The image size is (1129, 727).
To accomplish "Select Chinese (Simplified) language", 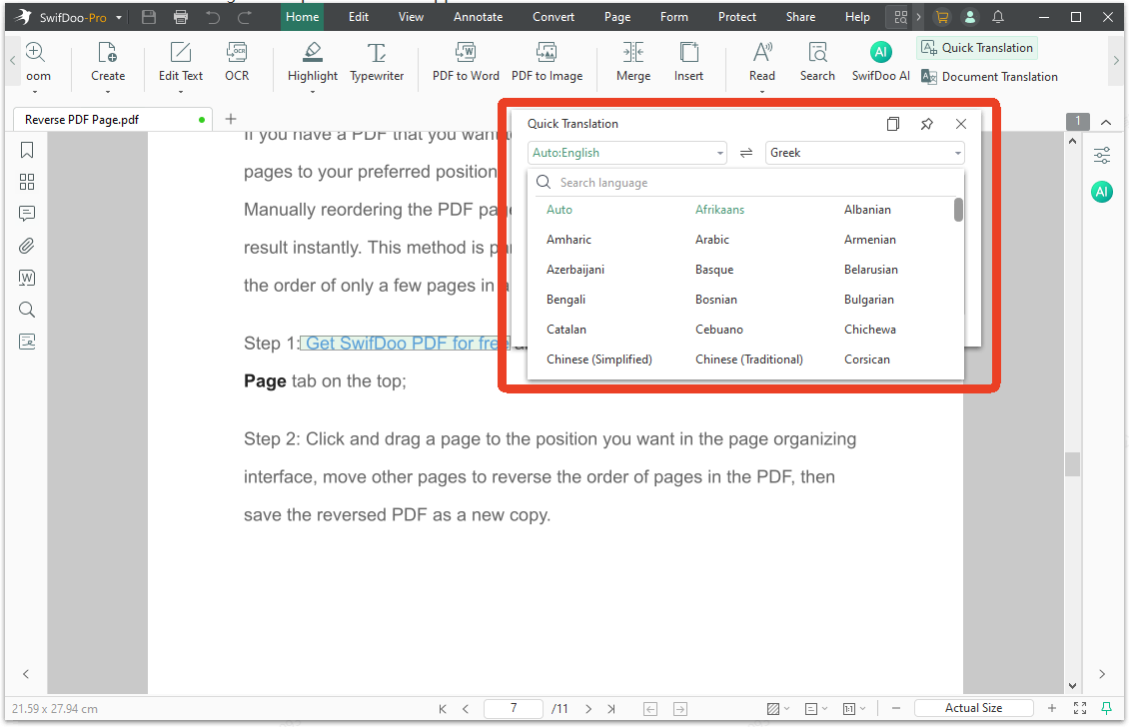I will (599, 360).
